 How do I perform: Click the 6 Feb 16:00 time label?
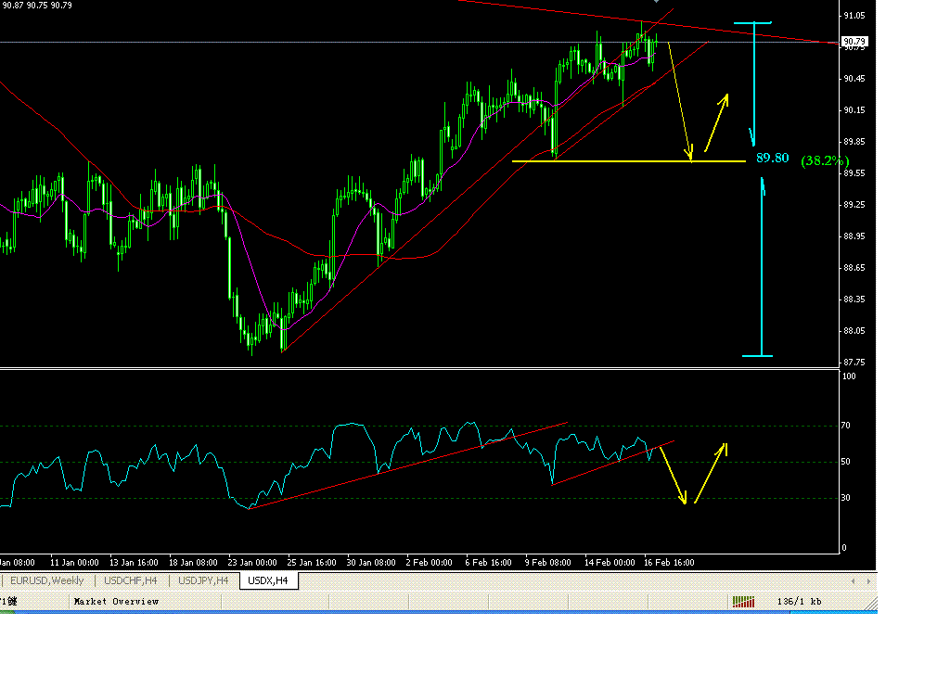click(x=488, y=563)
